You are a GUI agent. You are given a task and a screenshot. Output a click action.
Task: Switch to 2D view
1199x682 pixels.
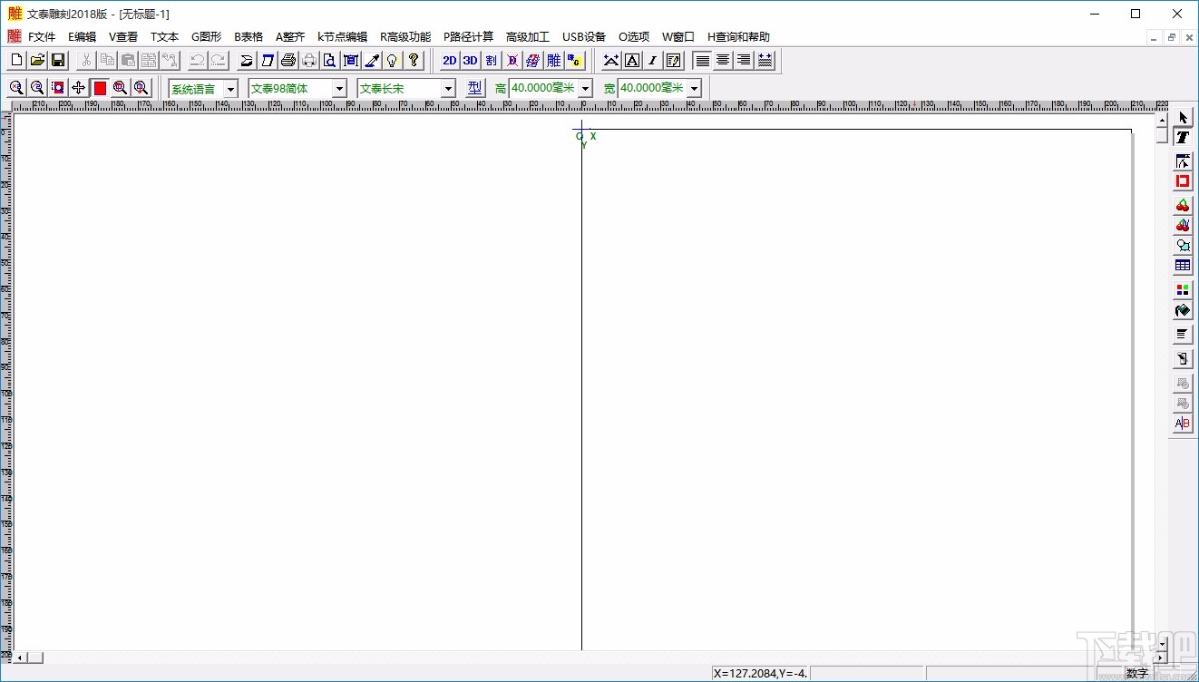[449, 61]
